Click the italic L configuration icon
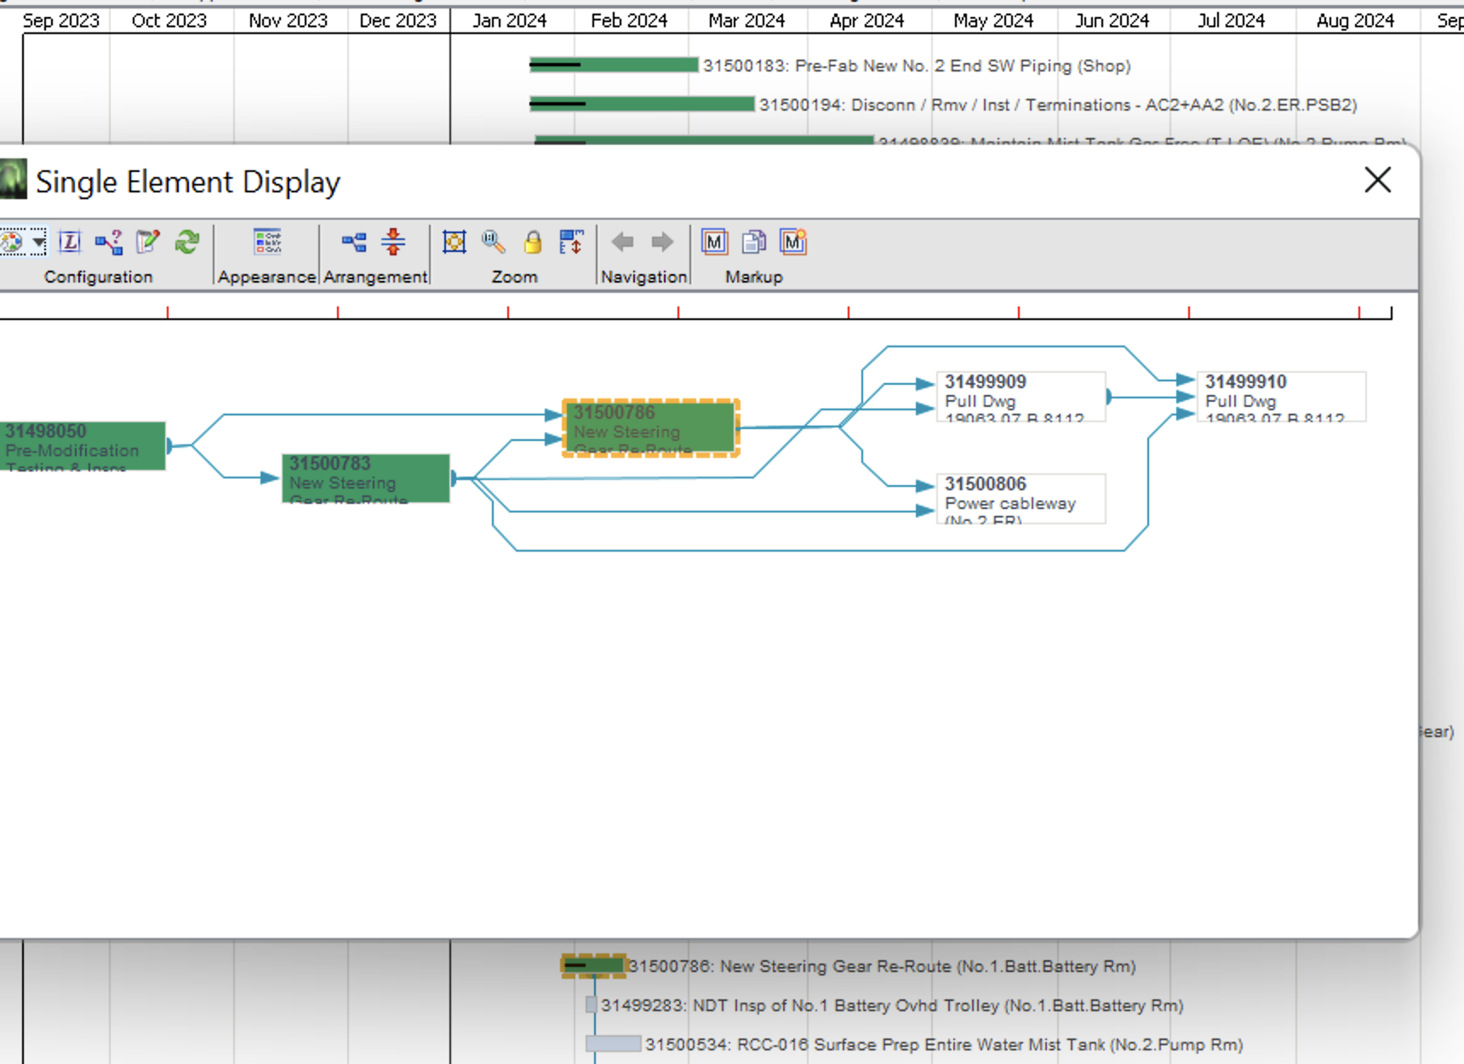This screenshot has height=1064, width=1464. point(70,243)
